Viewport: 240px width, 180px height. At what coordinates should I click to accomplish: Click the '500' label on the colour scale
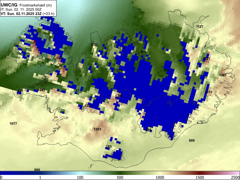click(x=120, y=177)
